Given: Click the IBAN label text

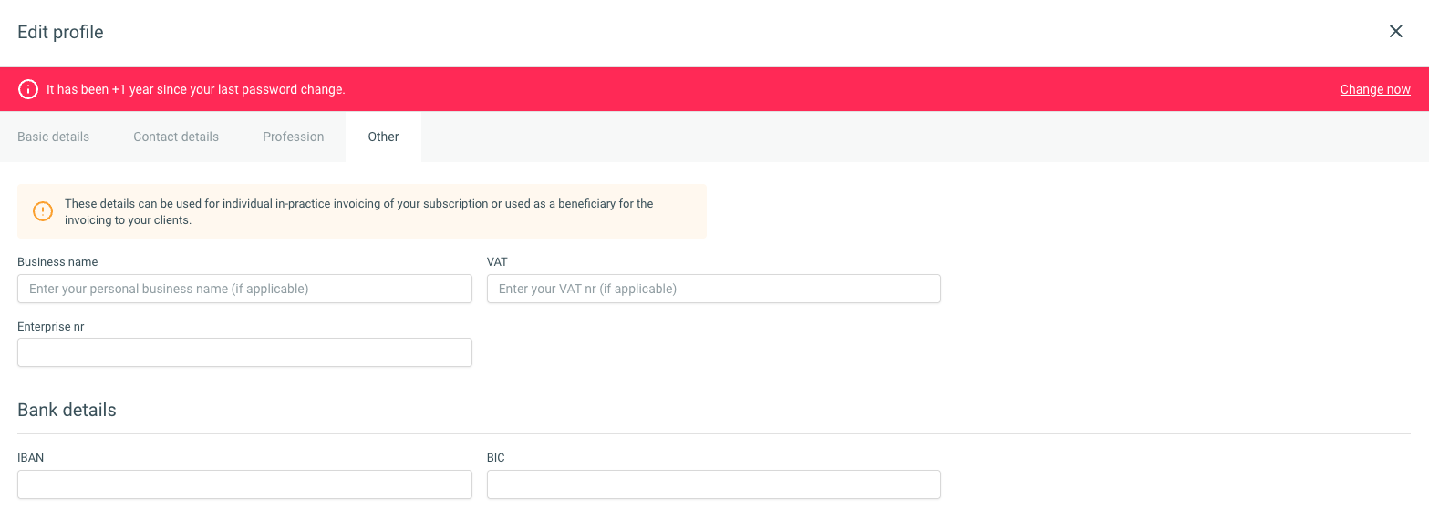Looking at the screenshot, I should 31,458.
